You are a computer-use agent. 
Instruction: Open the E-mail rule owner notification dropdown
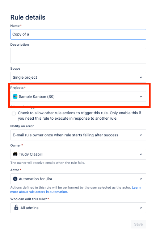pyautogui.click(x=78, y=135)
